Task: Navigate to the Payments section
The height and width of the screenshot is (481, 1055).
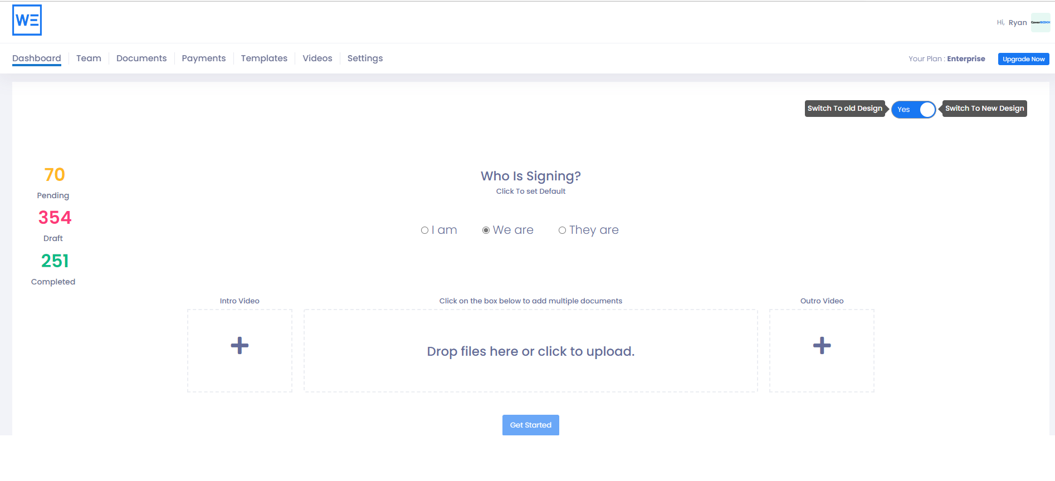Action: pos(203,58)
